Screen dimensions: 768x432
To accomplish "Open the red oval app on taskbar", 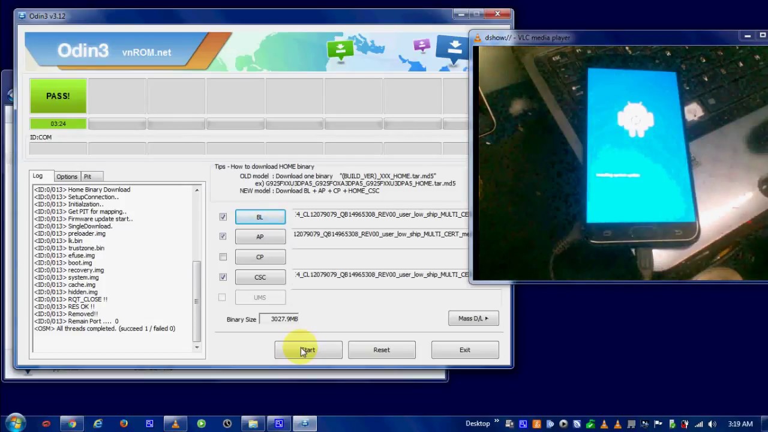I will tap(46, 424).
